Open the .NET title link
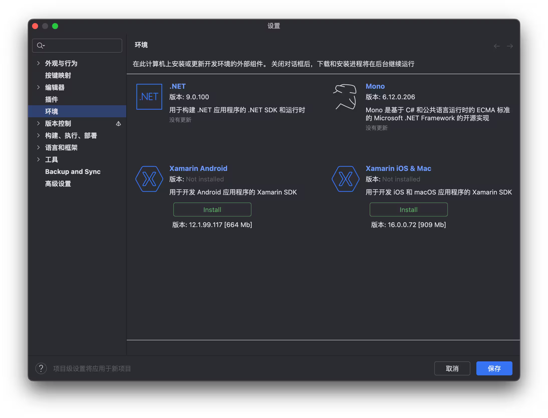The height and width of the screenshot is (418, 548). (x=177, y=86)
